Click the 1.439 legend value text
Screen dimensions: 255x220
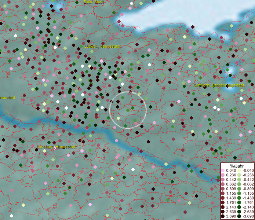point(231,198)
